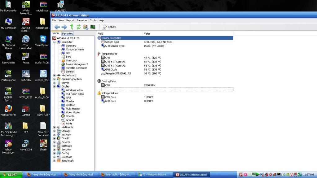The height and width of the screenshot is (178, 317).
Task: Select the Sensor Properties row
Action: (165, 38)
